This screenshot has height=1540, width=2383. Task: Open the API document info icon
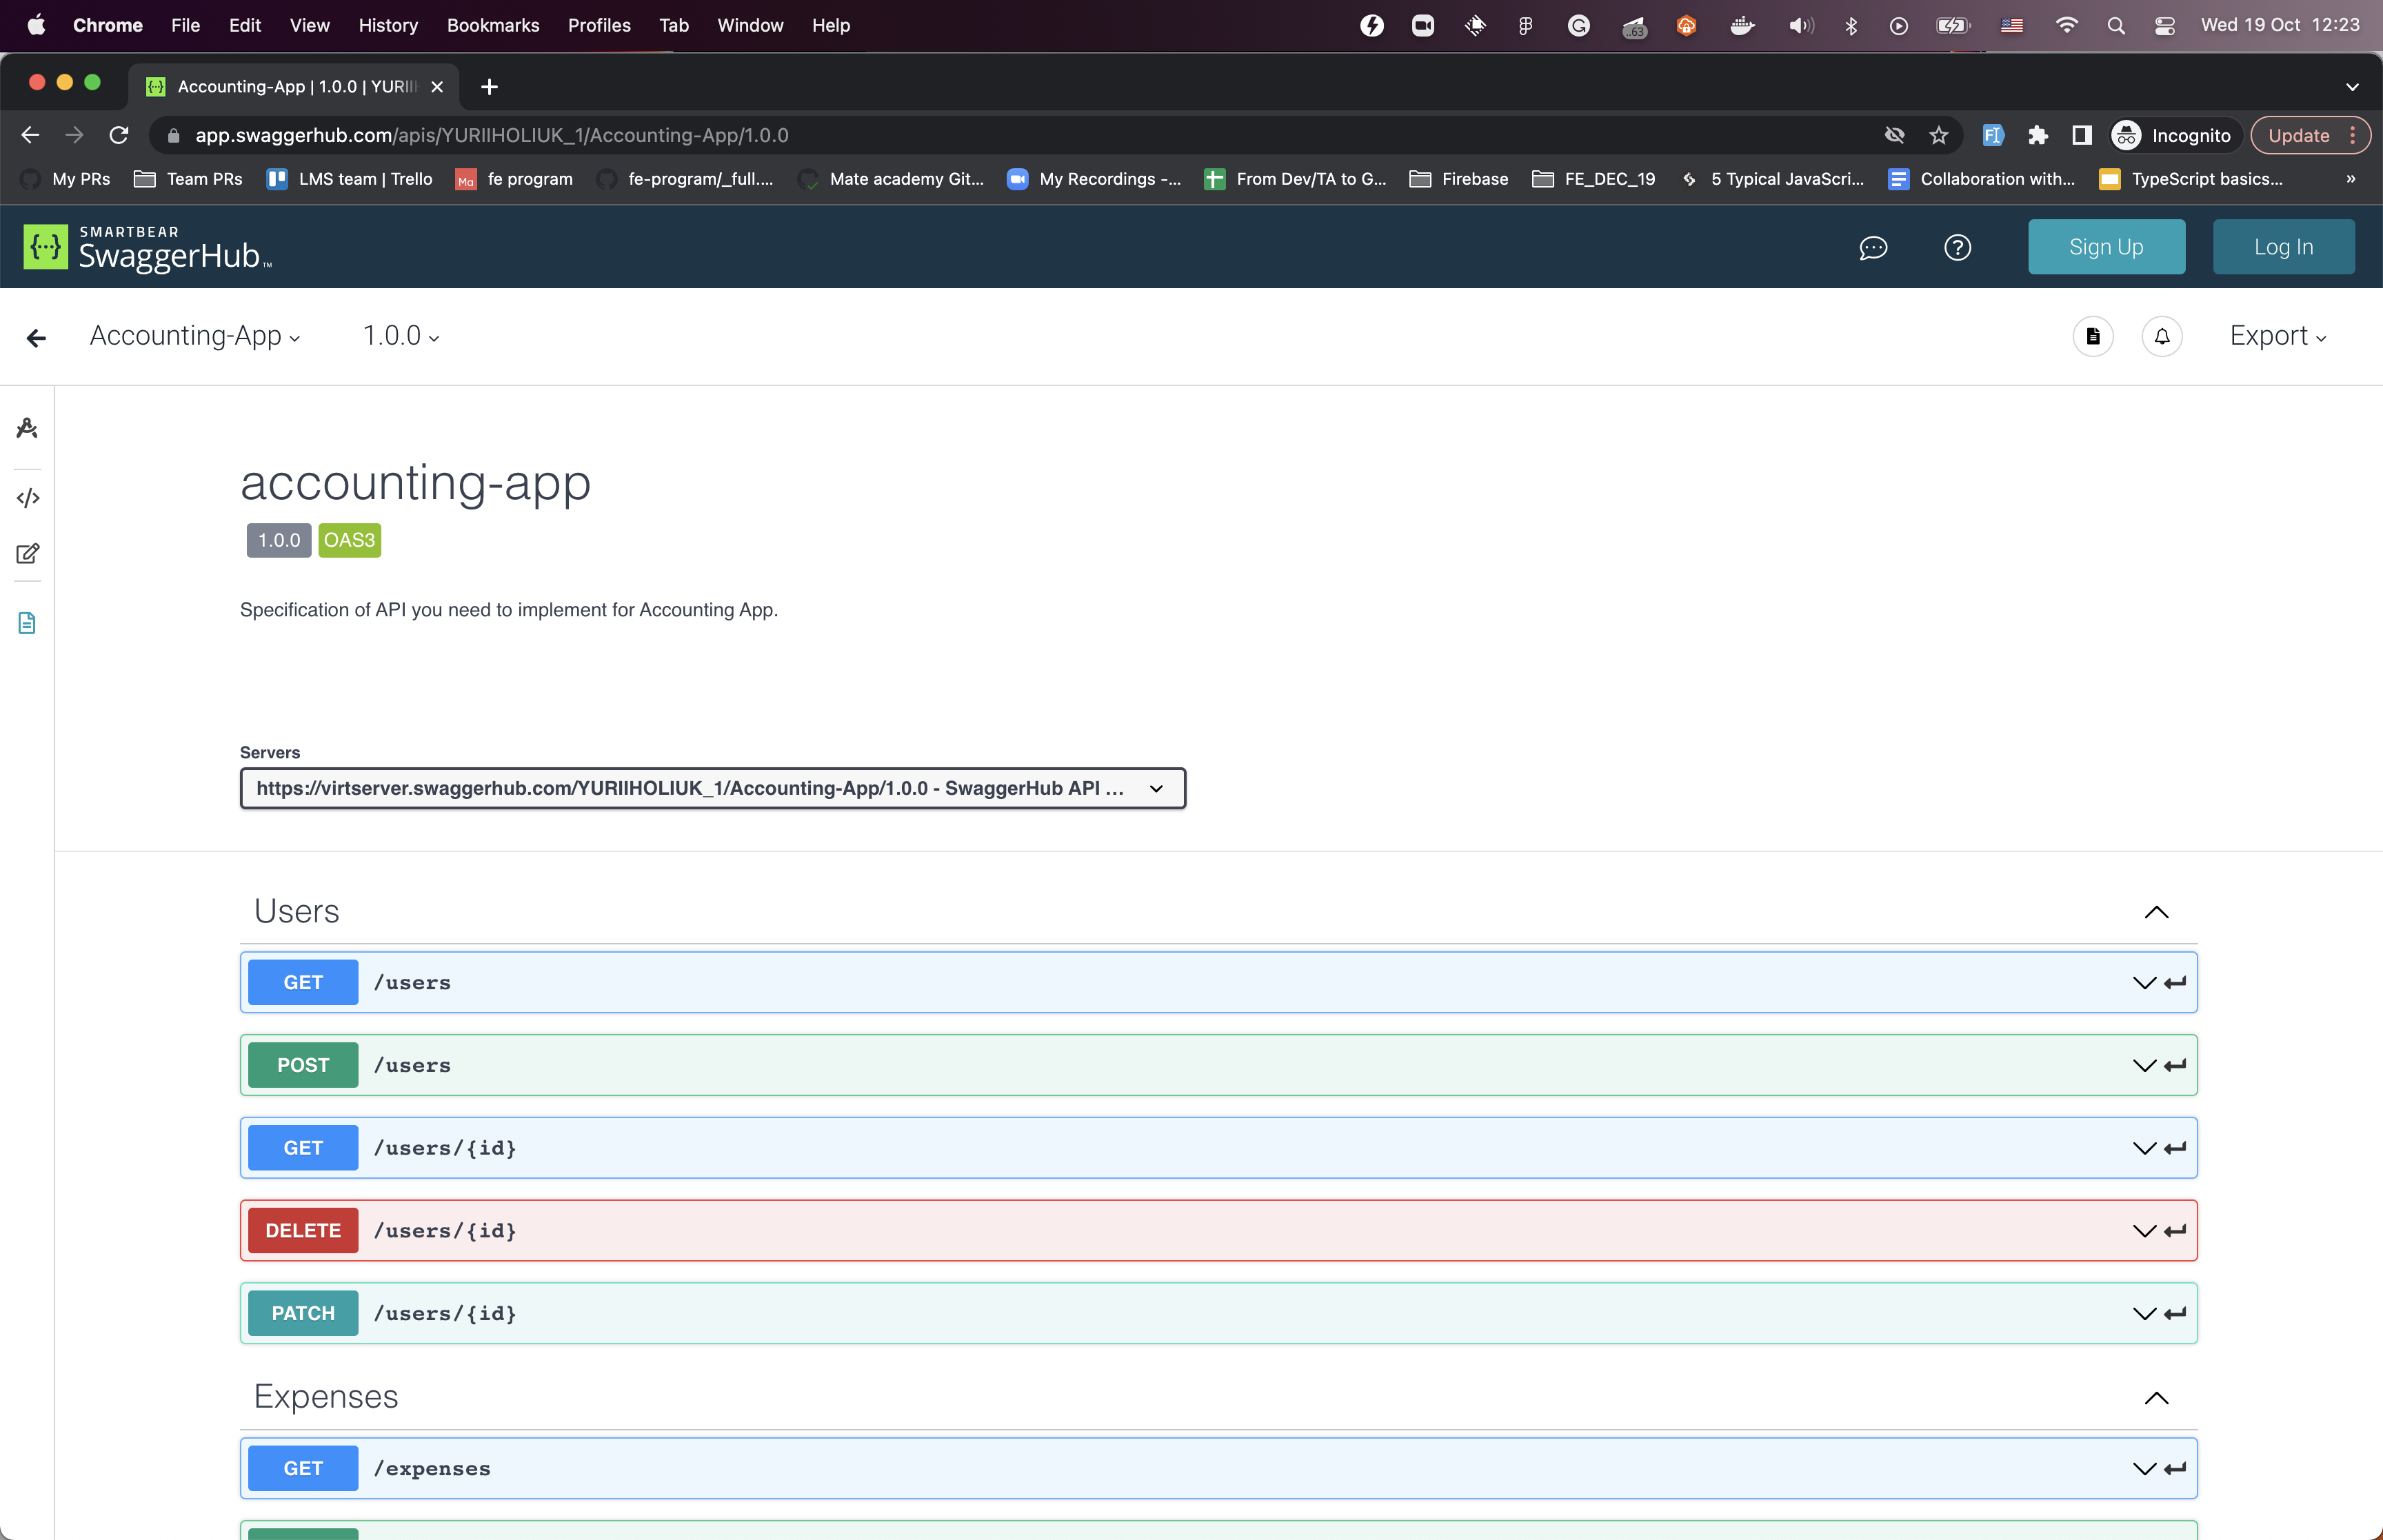(x=2092, y=336)
